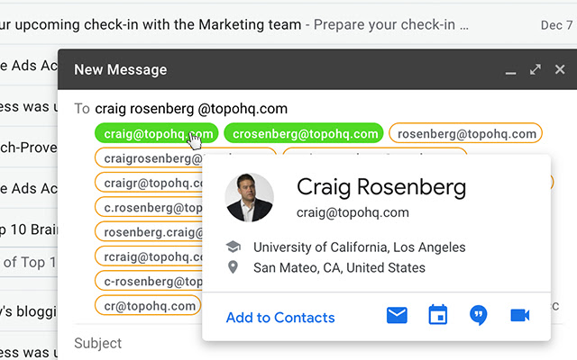Image resolution: width=577 pixels, height=360 pixels.
Task: Click the send email envelope icon
Action: pos(398,316)
